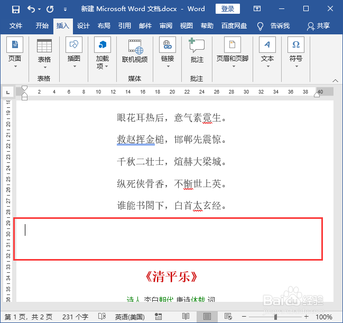343x323 pixels.
Task: Click the 共享 share button
Action: point(319,26)
